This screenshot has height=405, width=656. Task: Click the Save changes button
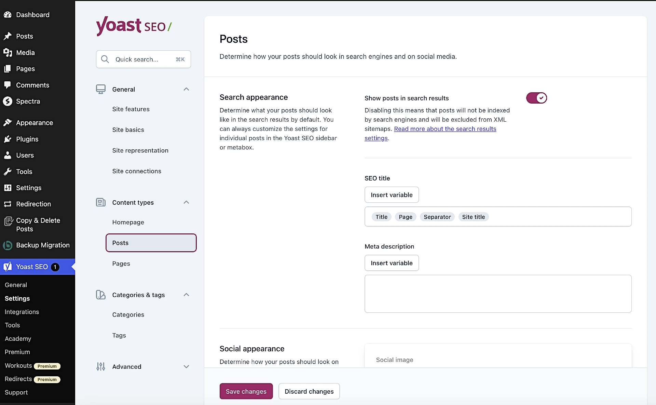246,391
